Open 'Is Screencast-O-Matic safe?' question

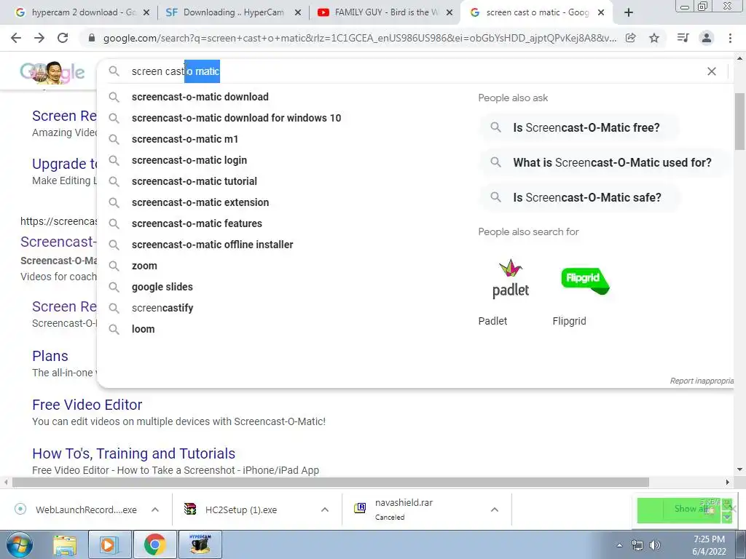(x=579, y=197)
